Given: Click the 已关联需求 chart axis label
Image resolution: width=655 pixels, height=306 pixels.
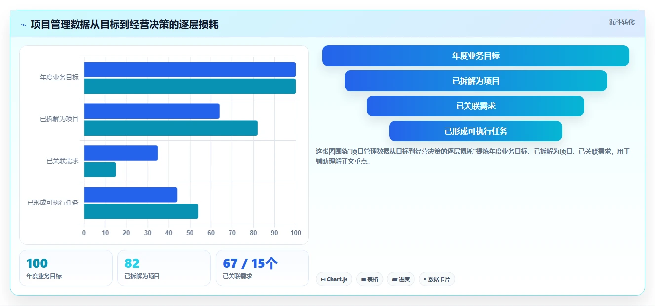Looking at the screenshot, I should pyautogui.click(x=62, y=161).
